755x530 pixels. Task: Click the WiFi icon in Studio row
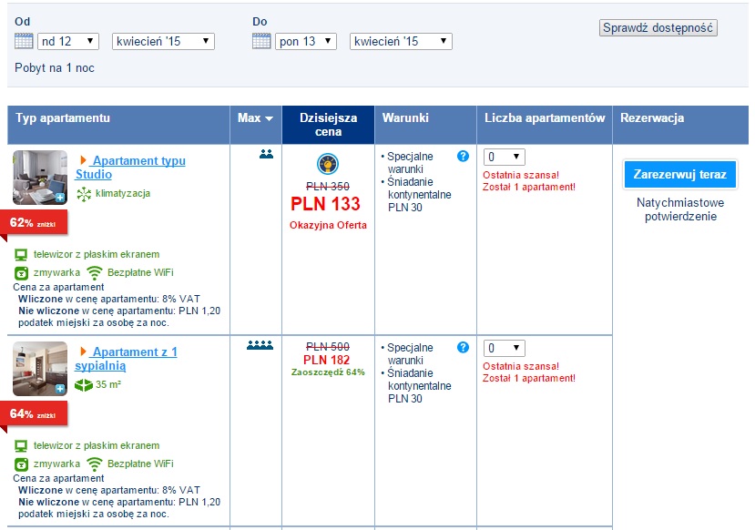click(x=95, y=273)
